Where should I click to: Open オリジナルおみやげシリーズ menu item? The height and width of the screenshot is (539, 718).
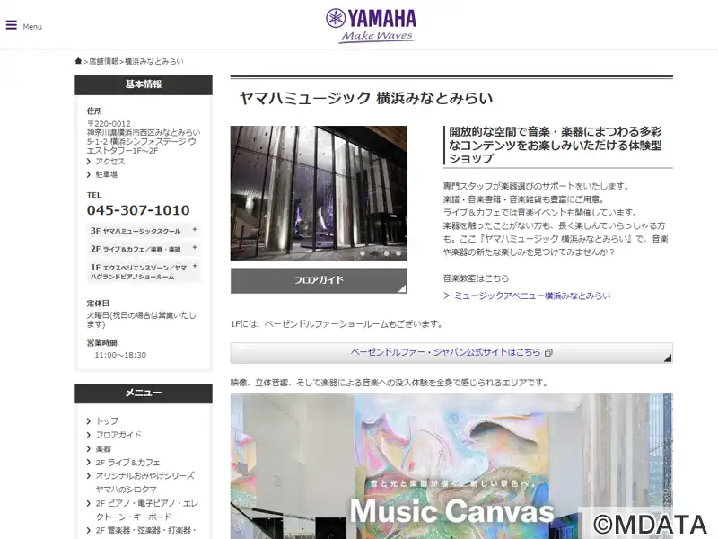[x=145, y=482]
